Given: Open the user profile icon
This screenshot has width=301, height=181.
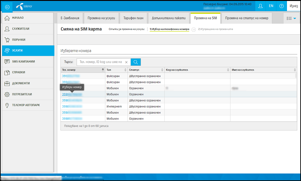Looking at the screenshot, I should (x=260, y=6).
